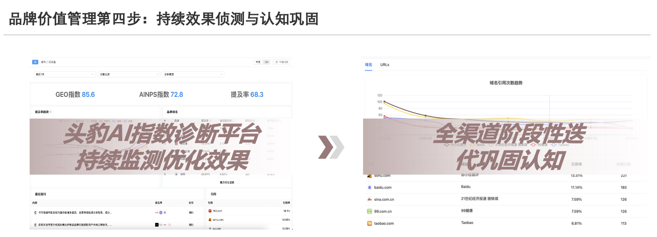The width and height of the screenshot is (657, 237).
Task: Click the 11:53:35 time refresh button
Action: tap(282, 62)
